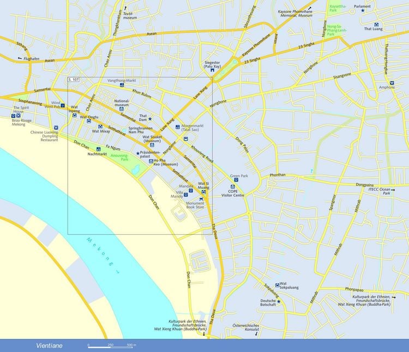Click the Wat Sokpaluang icon
The image size is (409, 352).
point(277,285)
